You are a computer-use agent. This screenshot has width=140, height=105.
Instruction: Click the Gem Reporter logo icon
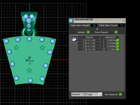(71, 20)
